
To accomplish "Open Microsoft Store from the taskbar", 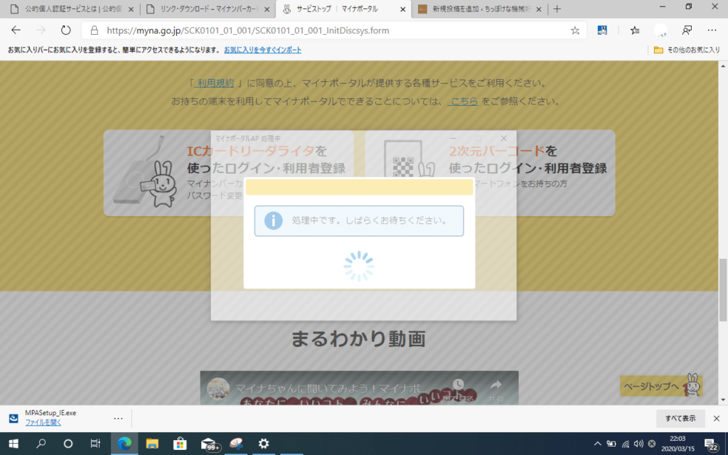I will [x=180, y=444].
